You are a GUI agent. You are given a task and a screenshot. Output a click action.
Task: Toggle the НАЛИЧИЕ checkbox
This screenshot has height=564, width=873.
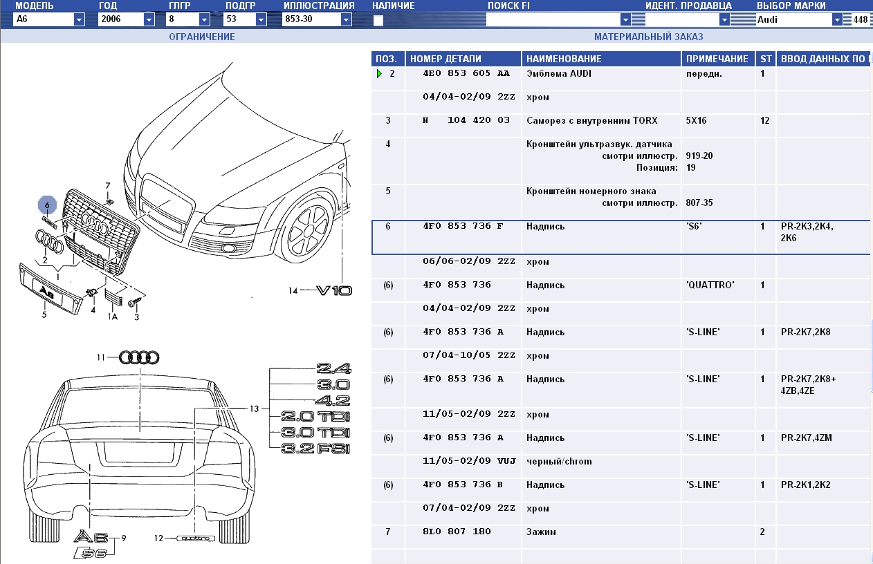[378, 20]
